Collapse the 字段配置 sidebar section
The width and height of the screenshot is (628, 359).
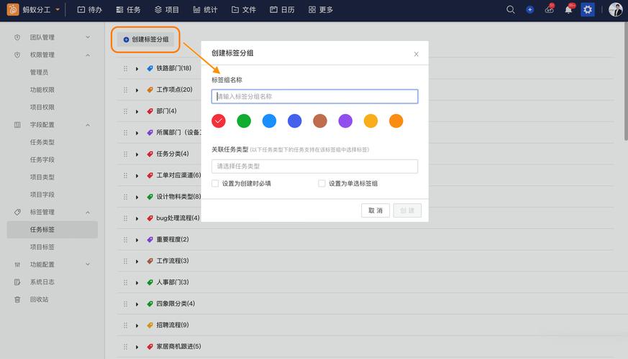(x=88, y=125)
